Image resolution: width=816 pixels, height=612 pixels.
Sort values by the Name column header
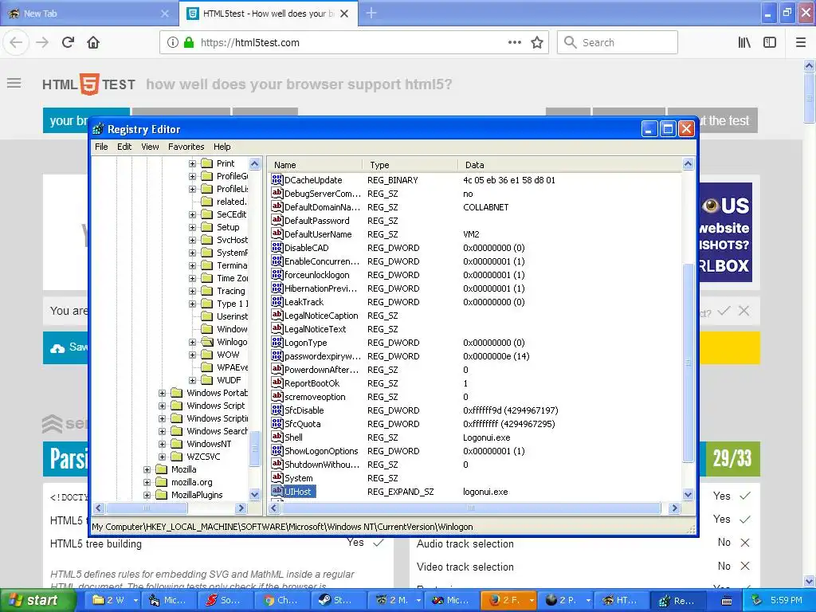click(316, 164)
